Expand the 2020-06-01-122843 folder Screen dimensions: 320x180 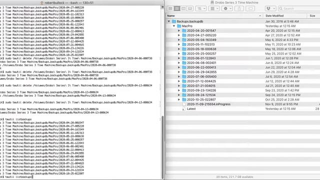pos(179,58)
